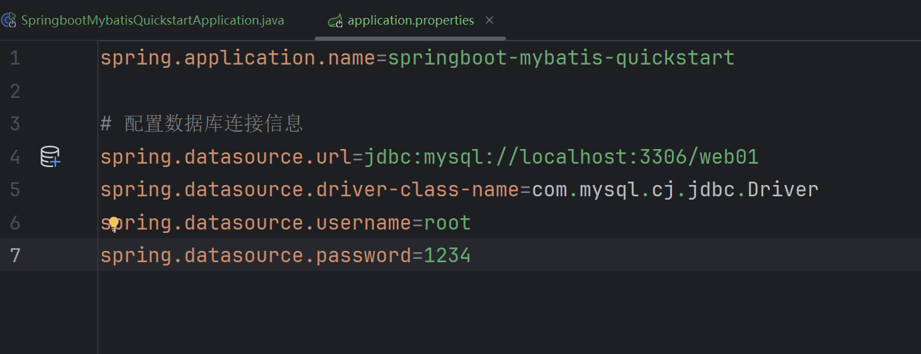
Task: Click line number 1 in the gutter
Action: [x=15, y=59]
